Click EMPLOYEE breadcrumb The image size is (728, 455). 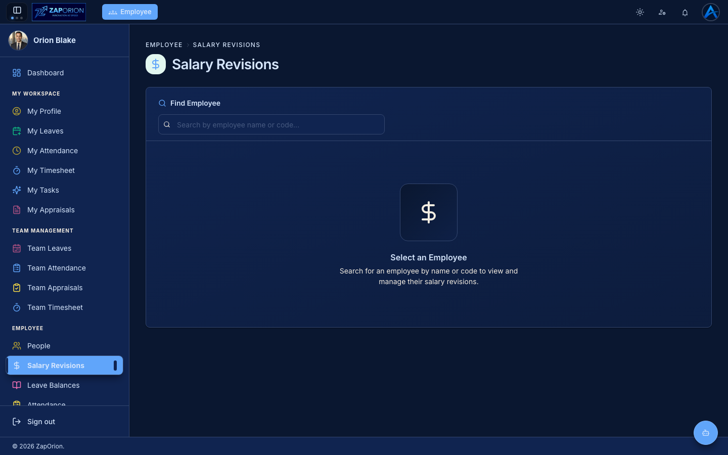coord(164,45)
